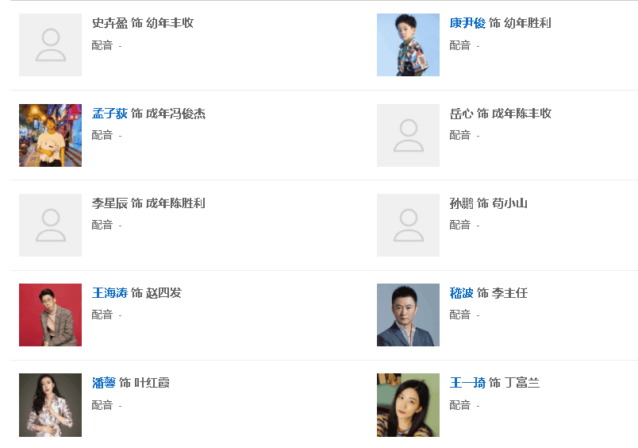Select the 岳心 cast name text
The image size is (638, 448).
pos(461,114)
